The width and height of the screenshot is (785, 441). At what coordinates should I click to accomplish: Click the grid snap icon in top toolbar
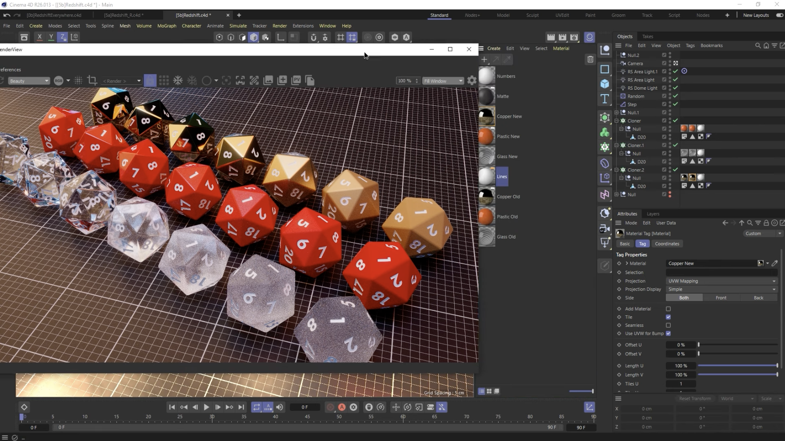(x=340, y=37)
